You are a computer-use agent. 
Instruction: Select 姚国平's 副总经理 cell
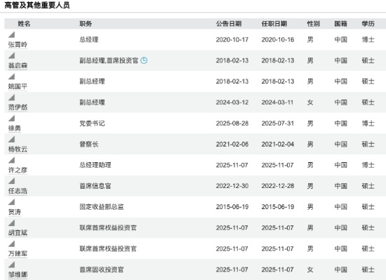[92, 81]
